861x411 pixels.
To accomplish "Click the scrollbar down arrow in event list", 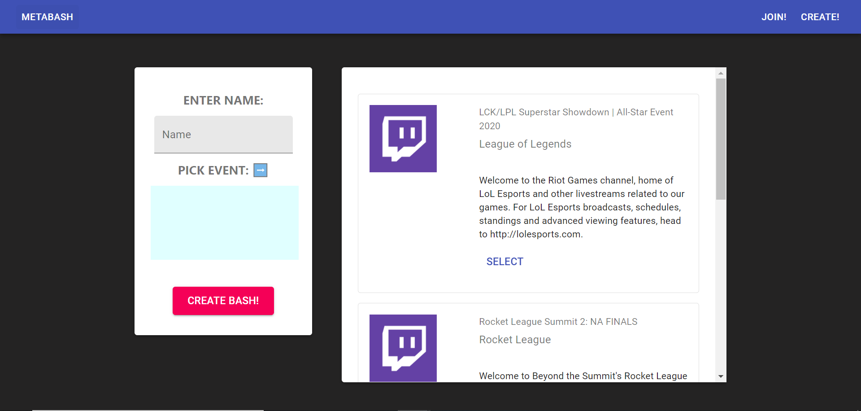I will tap(721, 376).
